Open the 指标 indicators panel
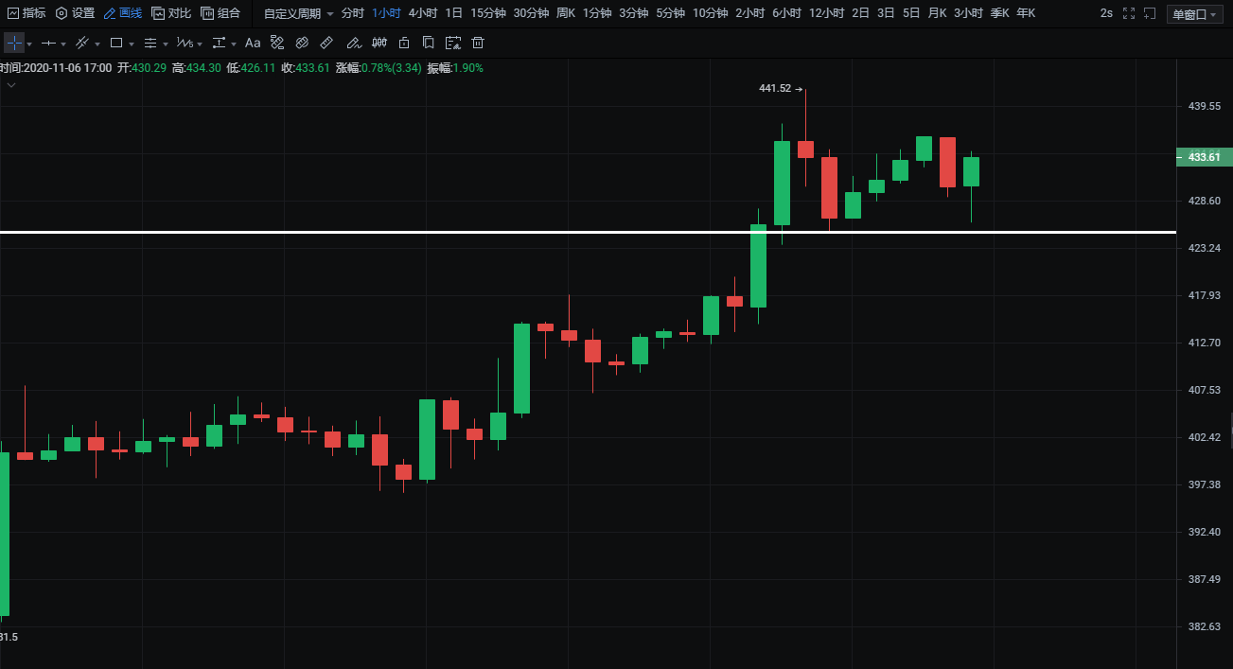The image size is (1233, 669). click(x=26, y=13)
